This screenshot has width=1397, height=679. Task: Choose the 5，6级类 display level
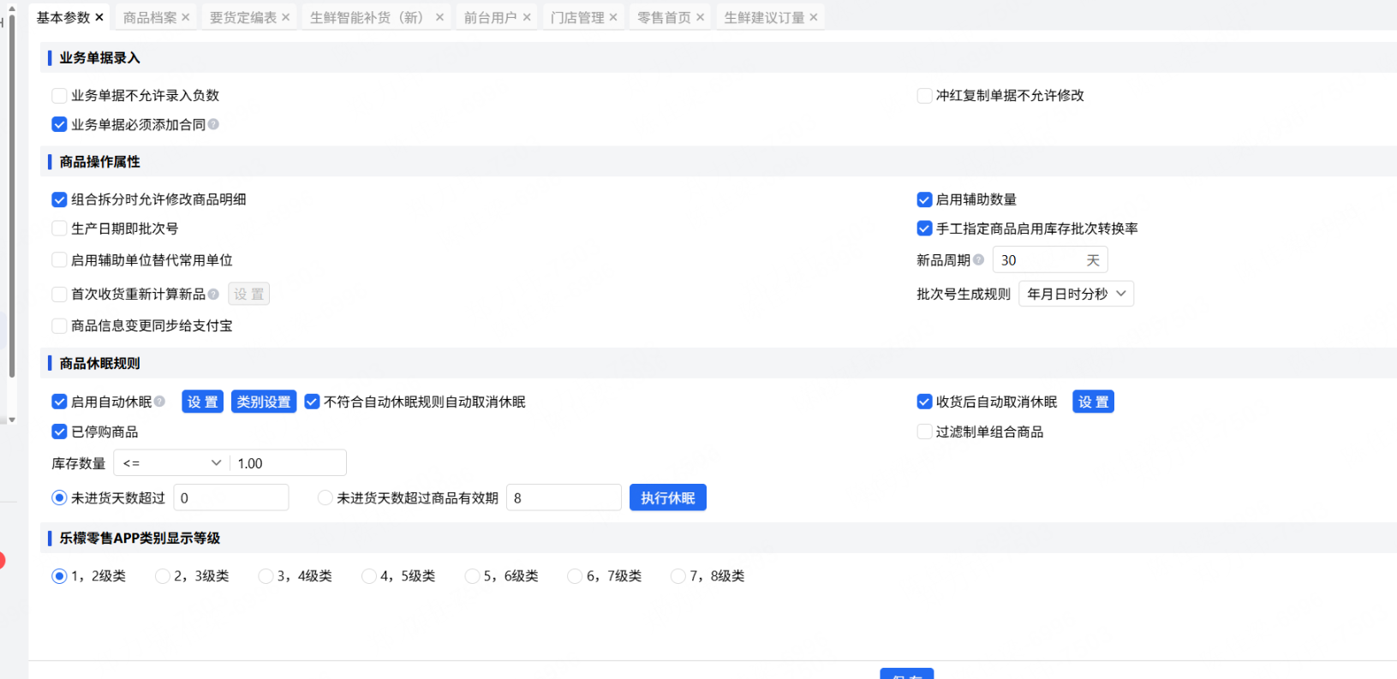[x=472, y=576]
